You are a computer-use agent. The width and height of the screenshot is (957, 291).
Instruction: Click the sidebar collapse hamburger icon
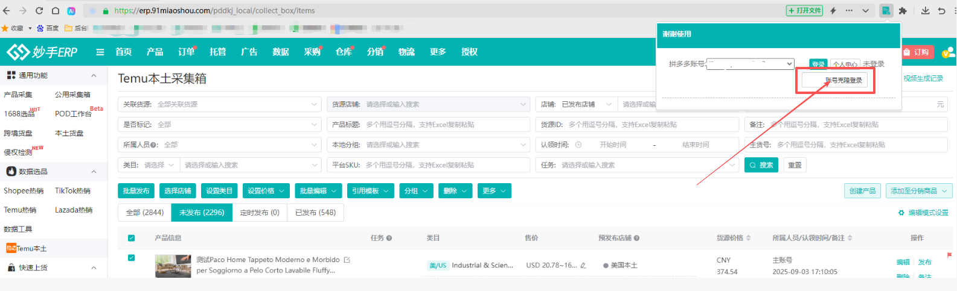(x=100, y=52)
